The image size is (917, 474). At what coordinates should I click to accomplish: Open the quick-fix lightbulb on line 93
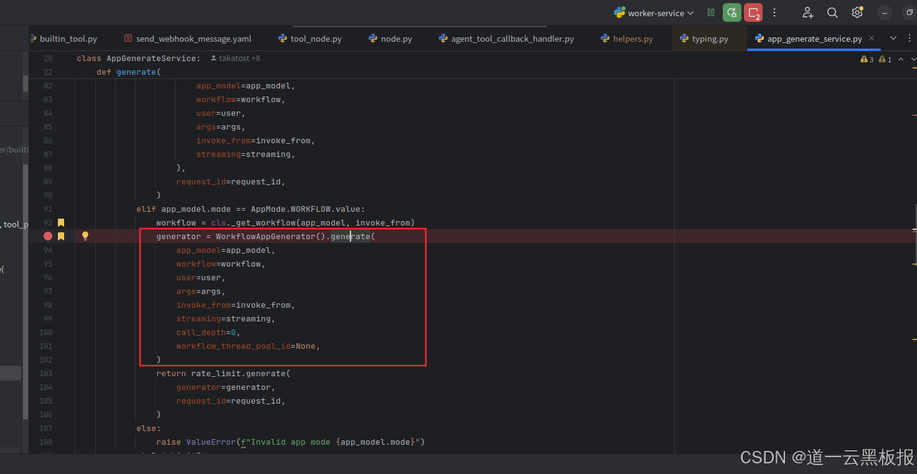[85, 235]
